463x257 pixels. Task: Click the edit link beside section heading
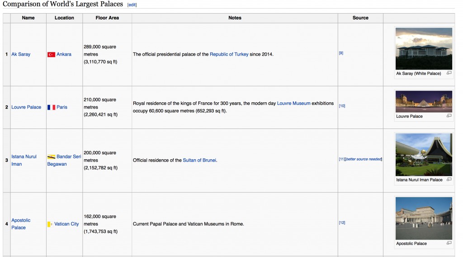(x=132, y=5)
